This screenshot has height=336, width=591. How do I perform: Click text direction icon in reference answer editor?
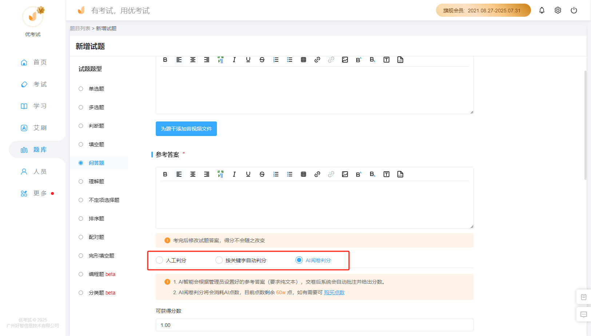pos(221,174)
